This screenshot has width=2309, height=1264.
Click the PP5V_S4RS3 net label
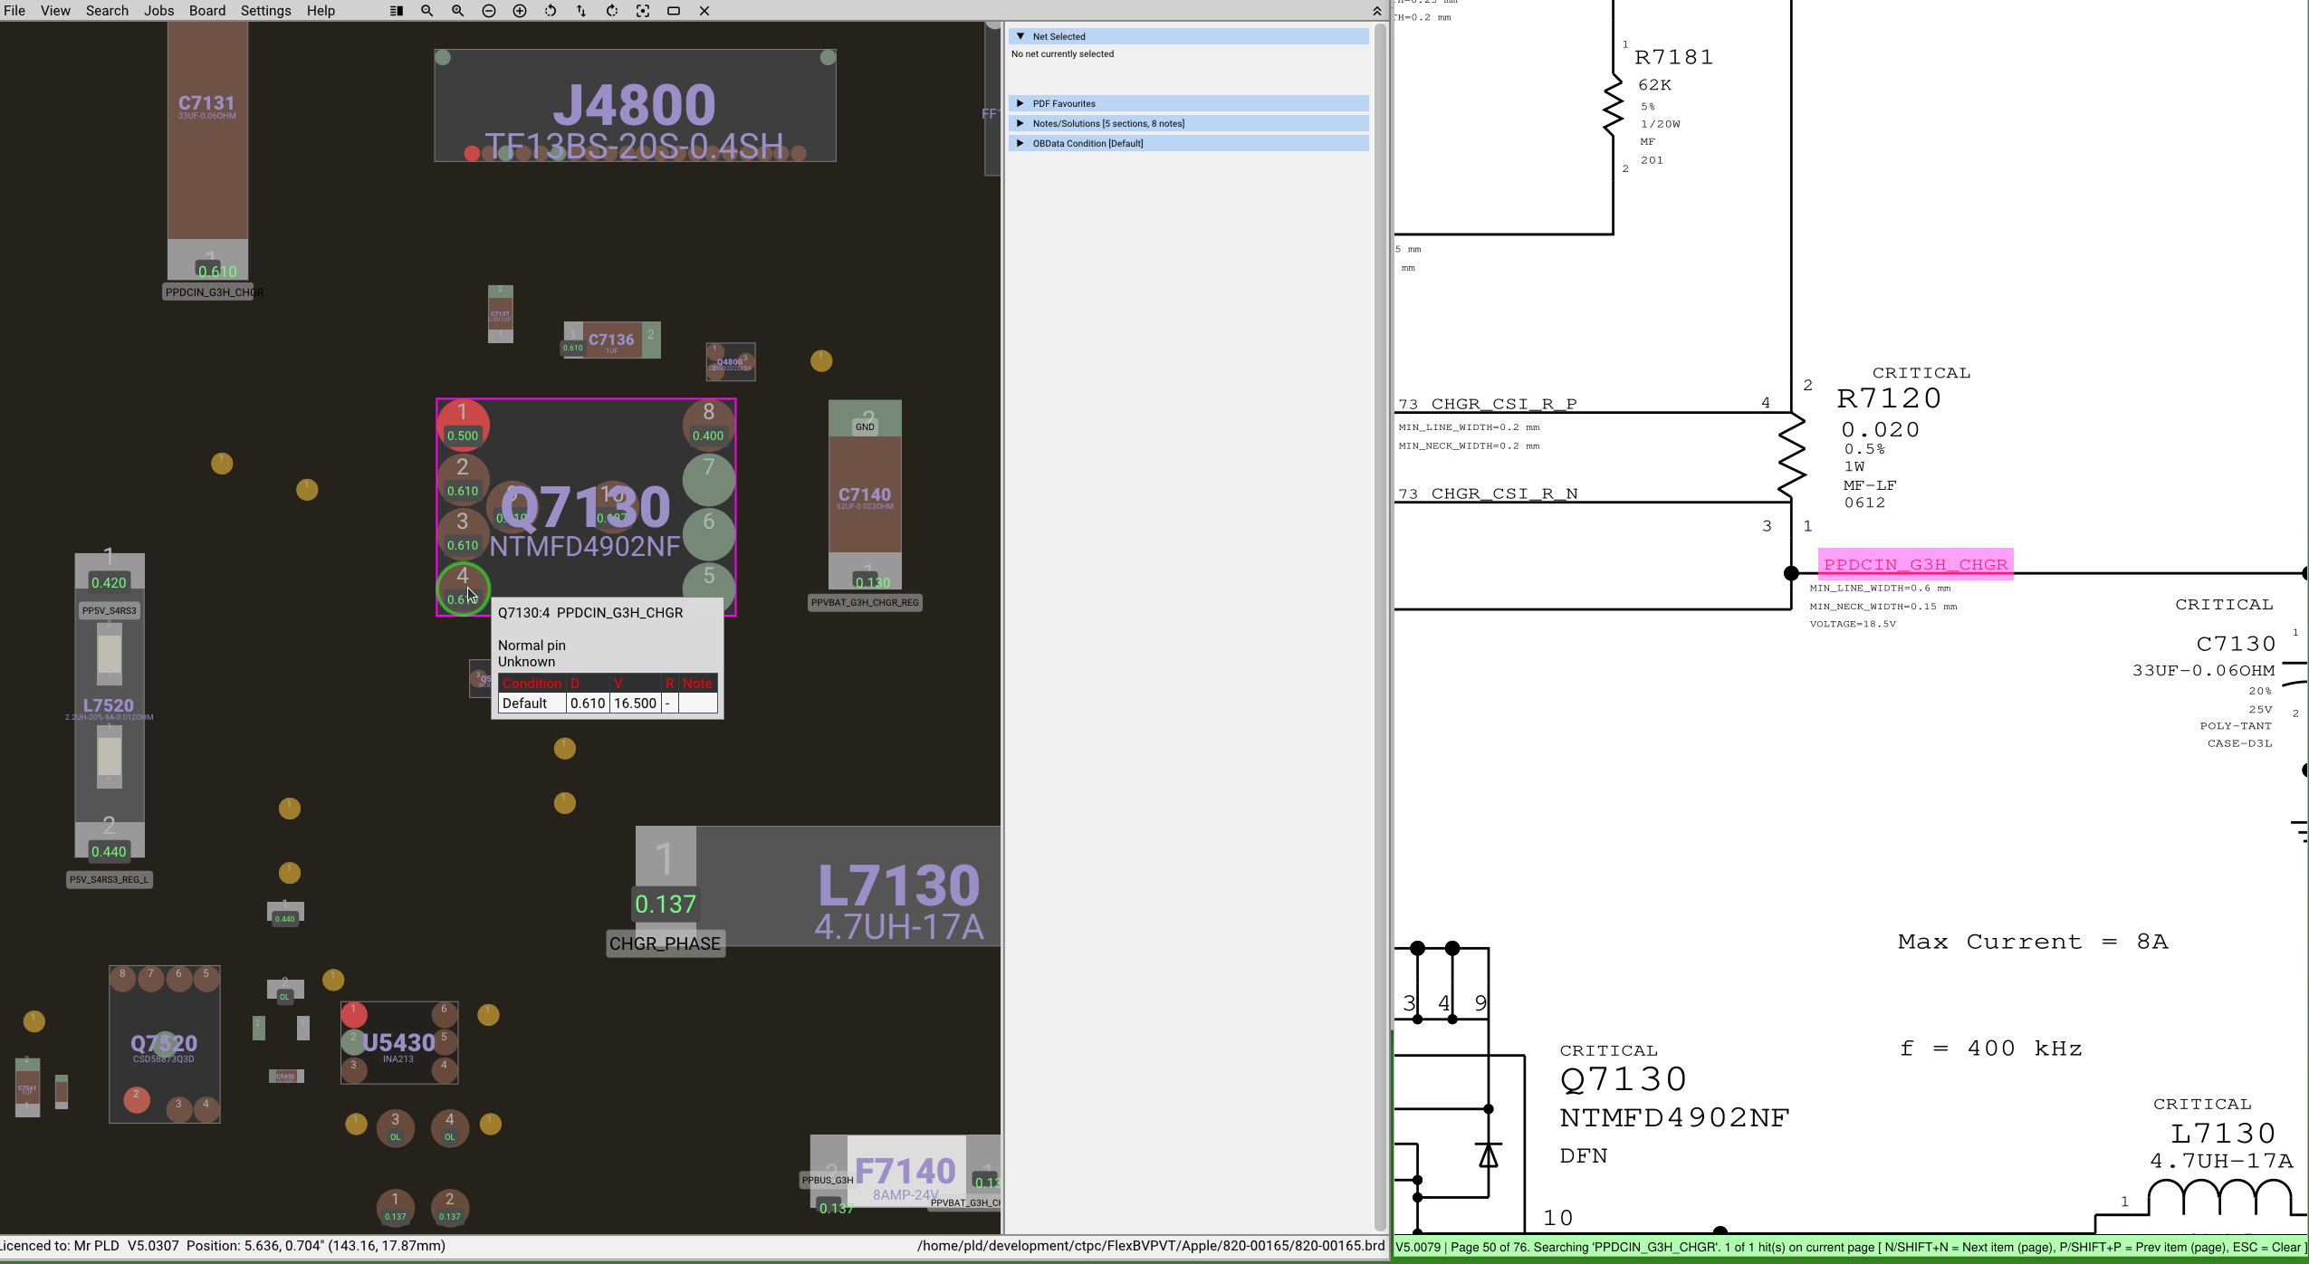coord(110,610)
